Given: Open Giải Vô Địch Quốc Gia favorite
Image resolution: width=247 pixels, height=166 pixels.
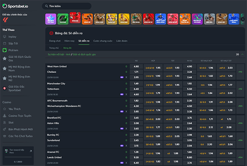Looking at the screenshot, I should click(20, 58).
